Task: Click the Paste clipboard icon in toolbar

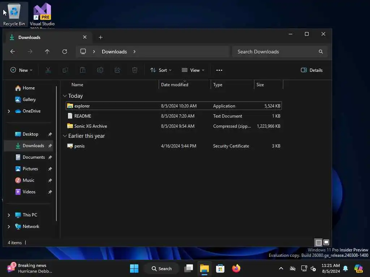Action: point(83,70)
